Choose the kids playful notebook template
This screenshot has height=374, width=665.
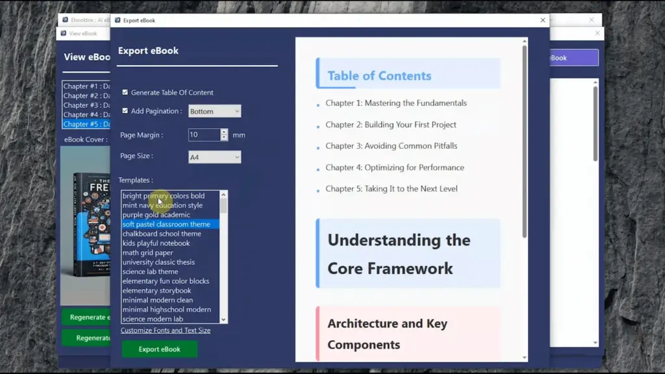pyautogui.click(x=157, y=243)
